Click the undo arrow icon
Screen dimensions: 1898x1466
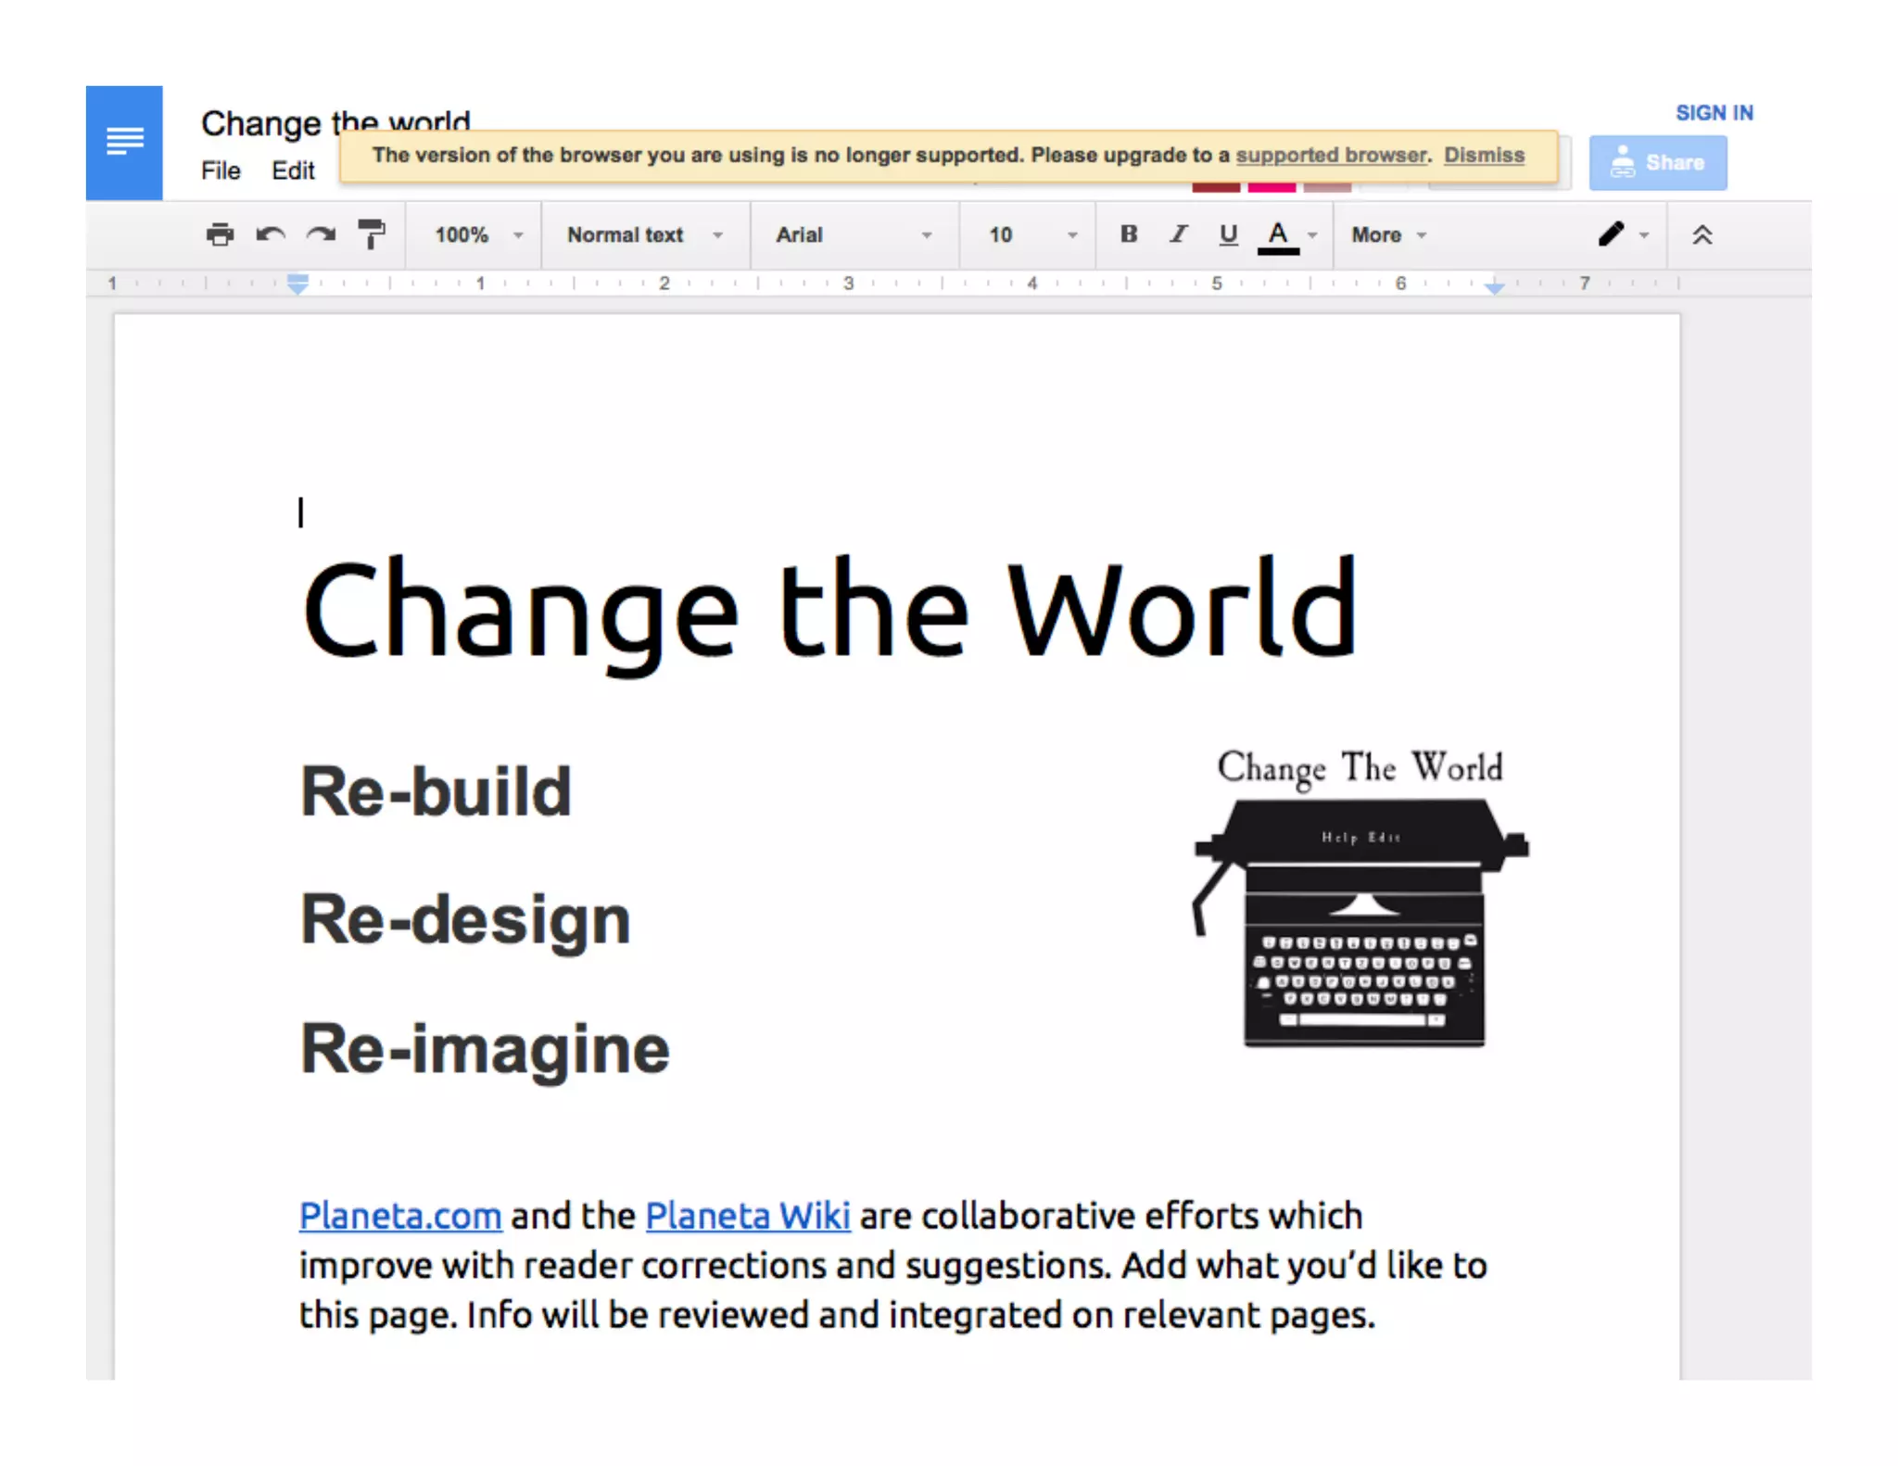271,234
